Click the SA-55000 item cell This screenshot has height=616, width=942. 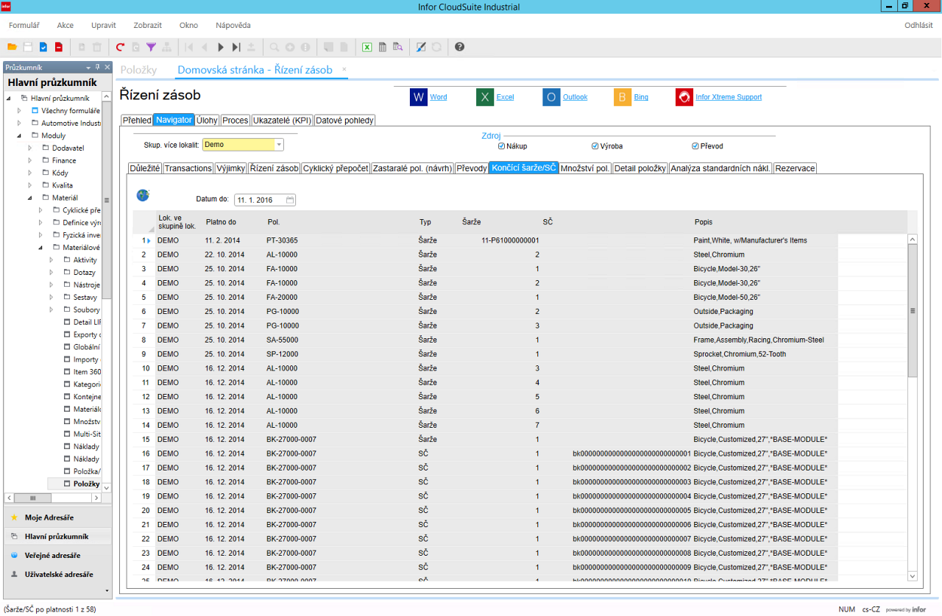pyautogui.click(x=283, y=340)
